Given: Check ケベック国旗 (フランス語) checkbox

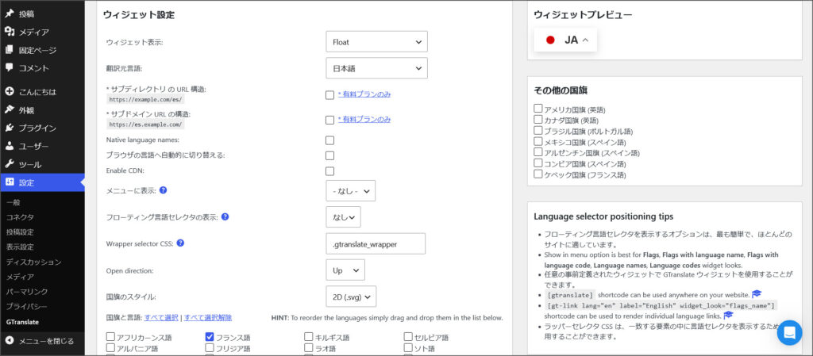Looking at the screenshot, I should 538,174.
